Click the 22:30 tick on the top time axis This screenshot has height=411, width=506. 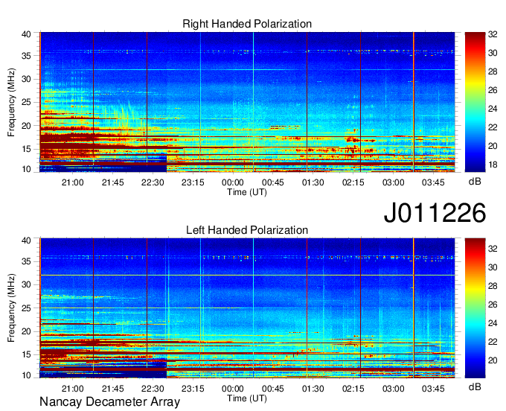[x=153, y=182]
